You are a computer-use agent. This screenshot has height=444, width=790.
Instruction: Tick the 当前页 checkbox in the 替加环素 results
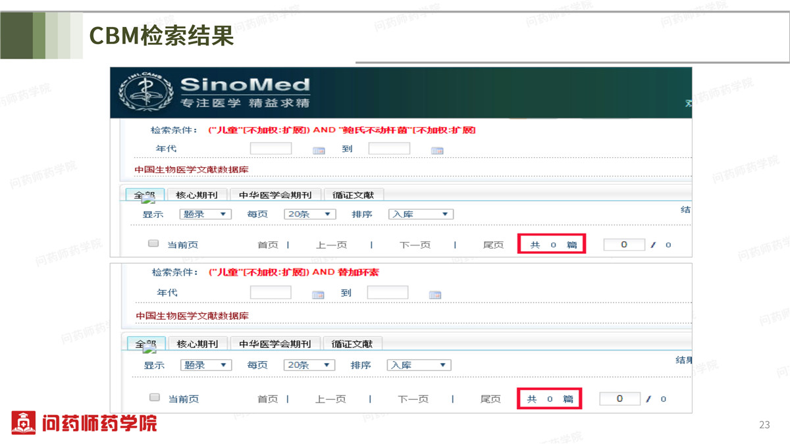pos(155,397)
